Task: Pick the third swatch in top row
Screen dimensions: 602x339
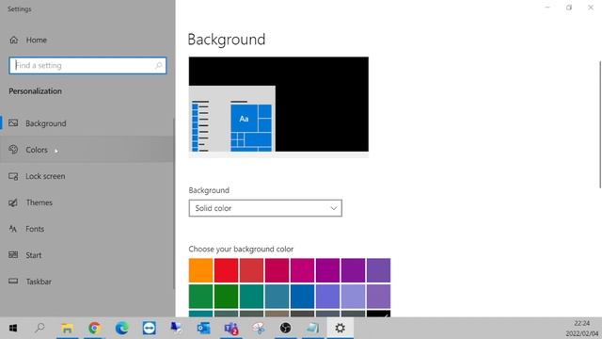Action: pos(251,270)
